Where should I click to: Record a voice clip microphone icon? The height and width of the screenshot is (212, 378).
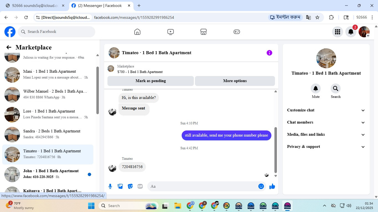tap(110, 186)
